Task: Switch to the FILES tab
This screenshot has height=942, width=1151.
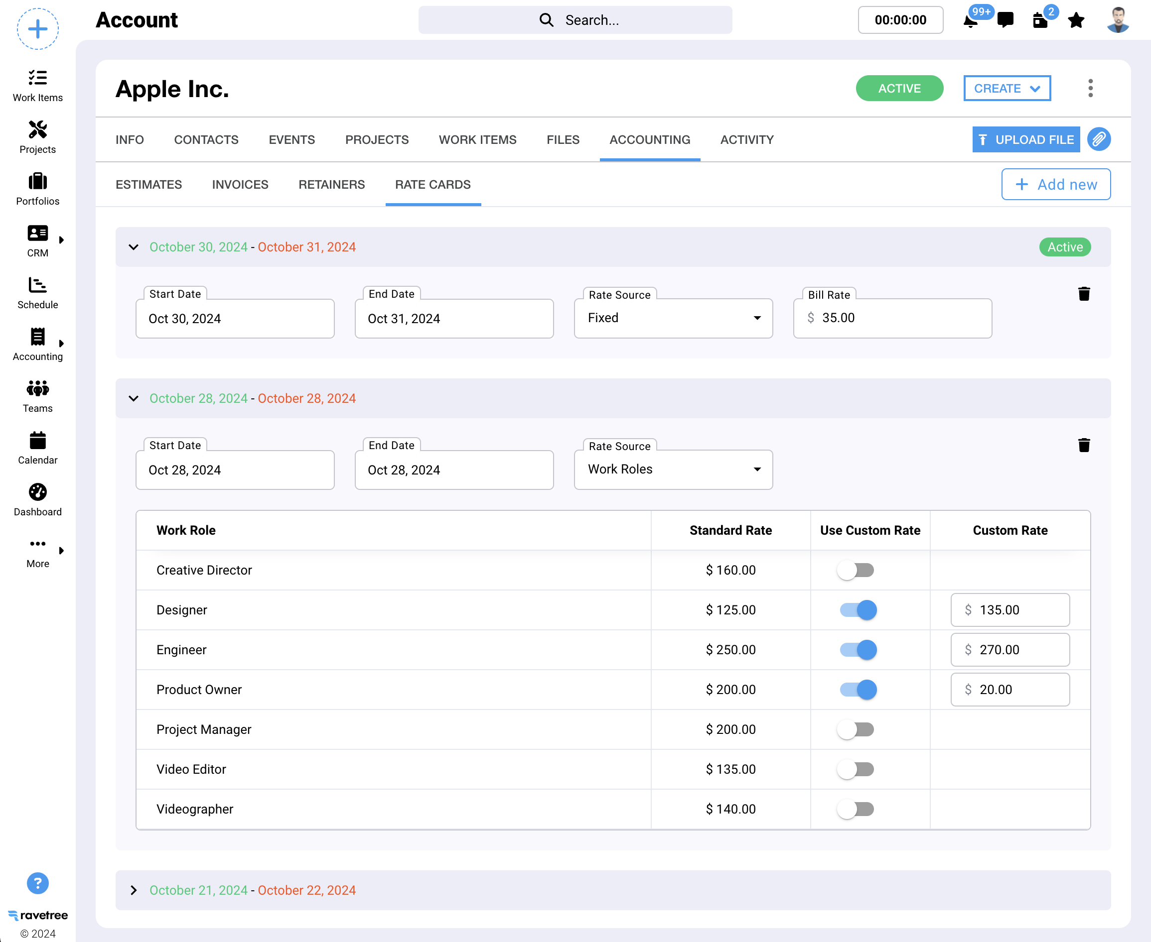Action: point(563,140)
